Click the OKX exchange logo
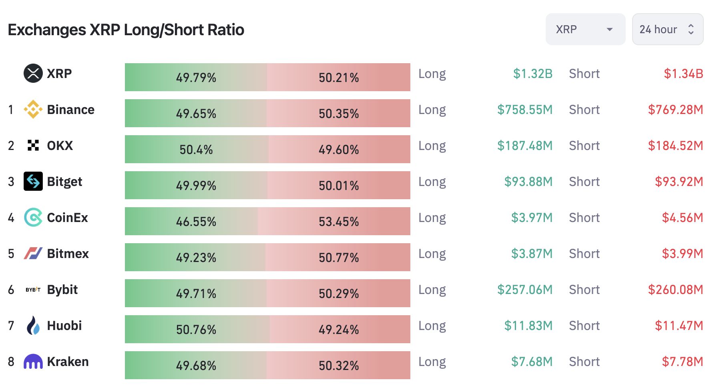Image resolution: width=715 pixels, height=388 pixels. click(33, 146)
